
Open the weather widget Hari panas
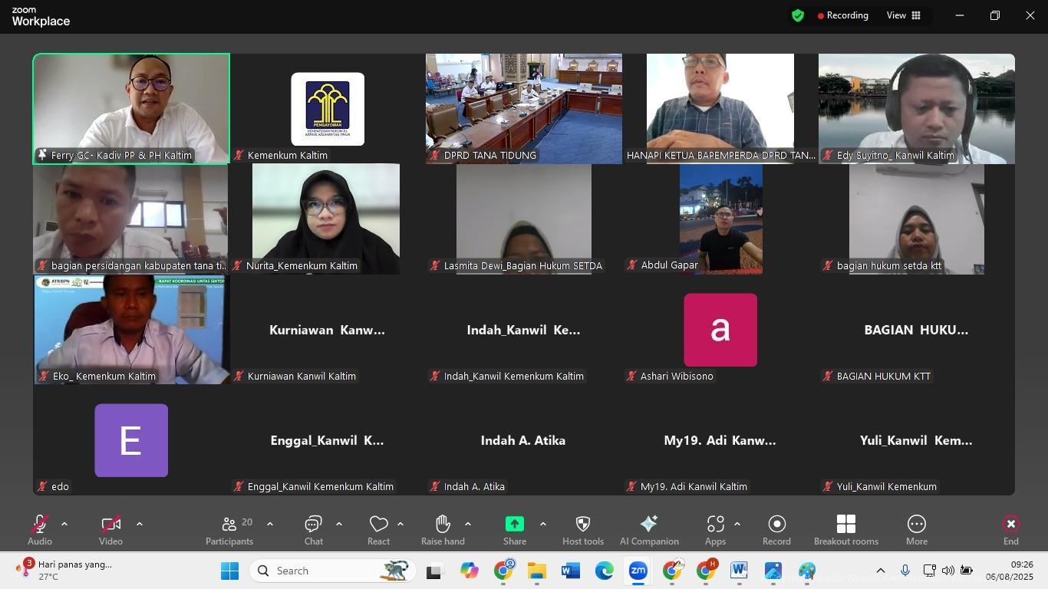(x=64, y=570)
